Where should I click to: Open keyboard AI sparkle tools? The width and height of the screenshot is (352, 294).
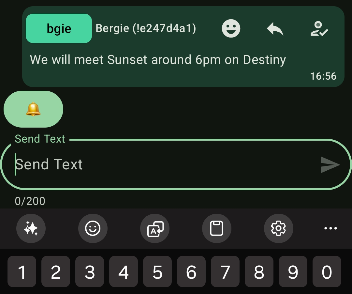[x=31, y=228]
